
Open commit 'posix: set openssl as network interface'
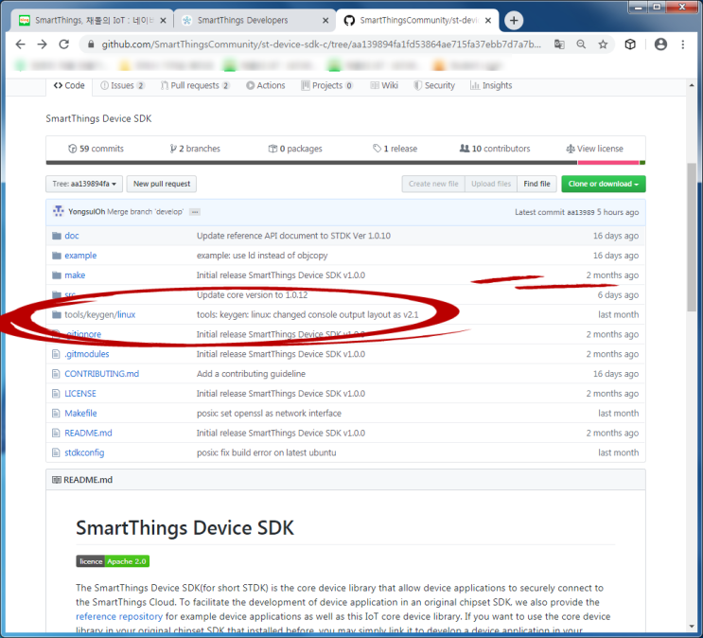point(269,414)
